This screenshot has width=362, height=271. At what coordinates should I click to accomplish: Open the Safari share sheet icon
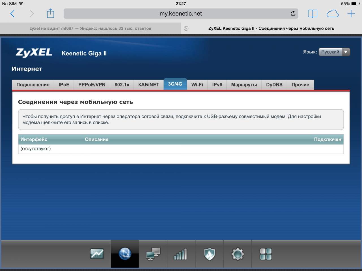50,13
